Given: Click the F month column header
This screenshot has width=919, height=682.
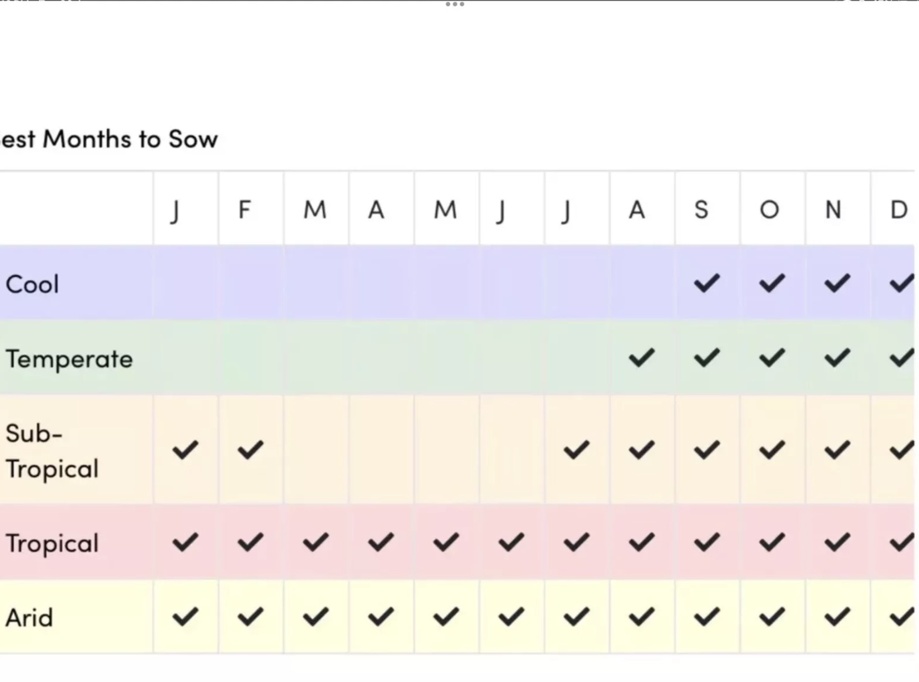Looking at the screenshot, I should click(x=245, y=210).
